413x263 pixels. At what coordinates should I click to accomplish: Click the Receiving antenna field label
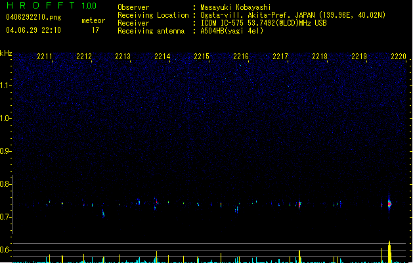click(x=151, y=31)
